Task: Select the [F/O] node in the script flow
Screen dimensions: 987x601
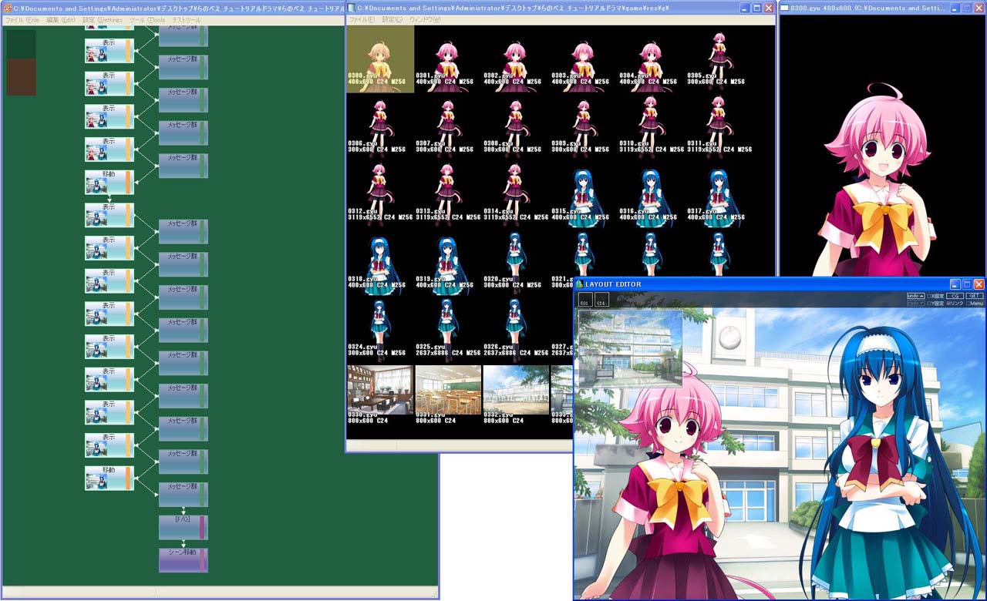Action: 184,527
